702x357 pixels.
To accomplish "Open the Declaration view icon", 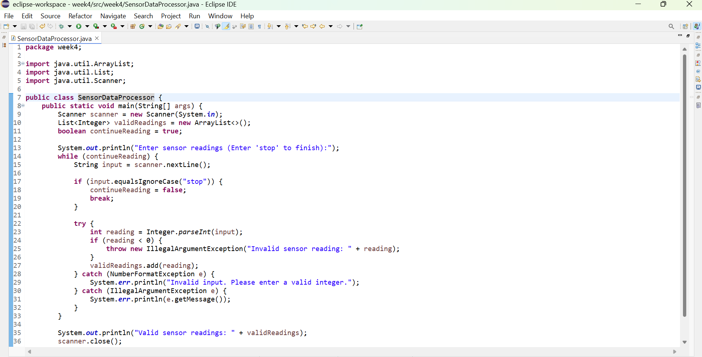I will tap(698, 79).
